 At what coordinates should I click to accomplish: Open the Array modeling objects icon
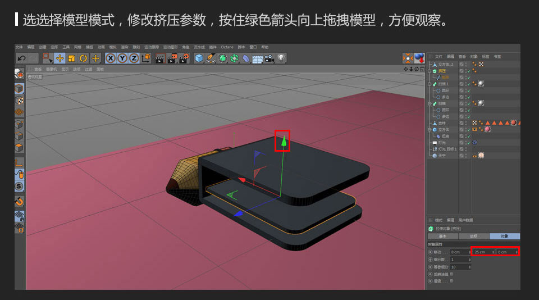(235, 58)
